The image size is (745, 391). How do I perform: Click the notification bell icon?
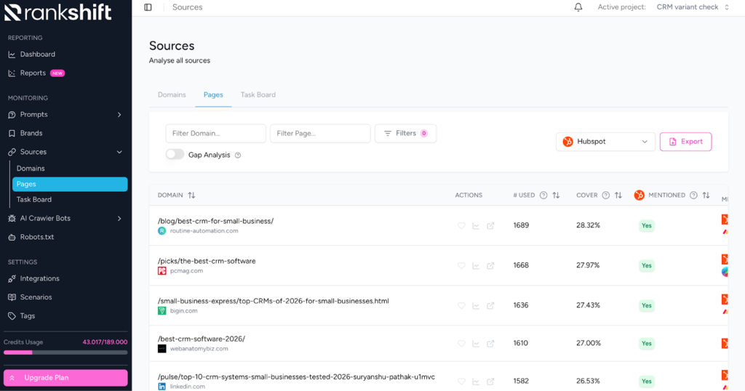[578, 7]
